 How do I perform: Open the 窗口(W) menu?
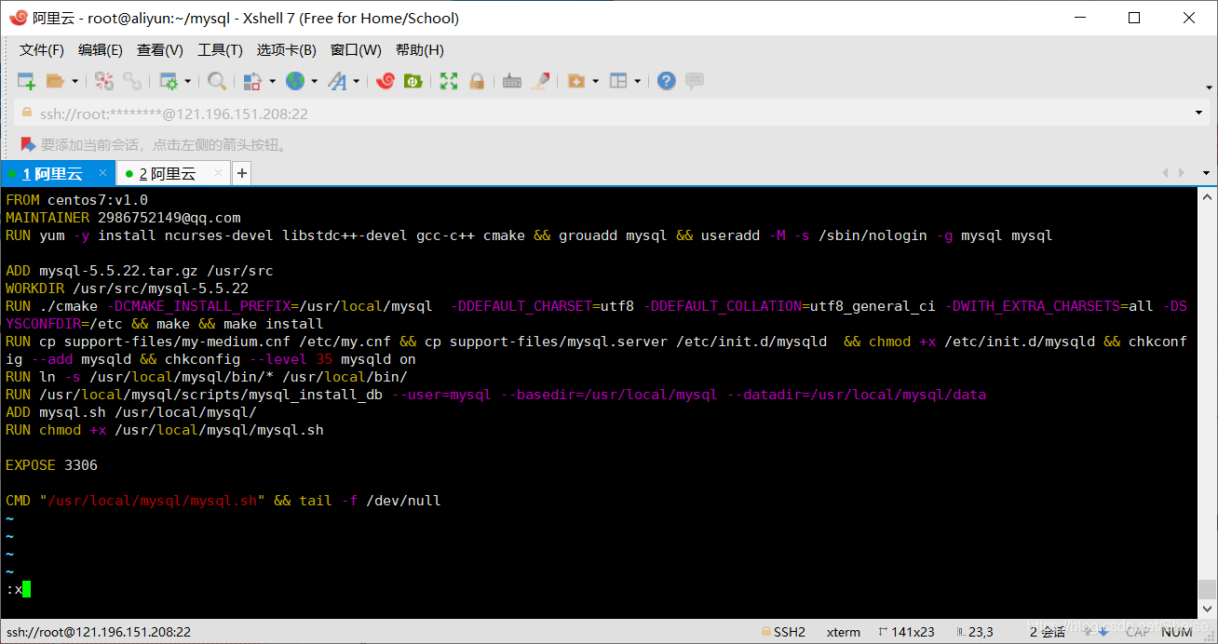pos(356,49)
